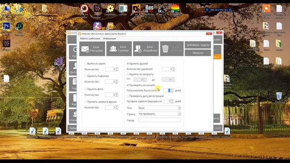Open the round orange face desktop icon
The image size is (290, 163).
tap(110, 26)
